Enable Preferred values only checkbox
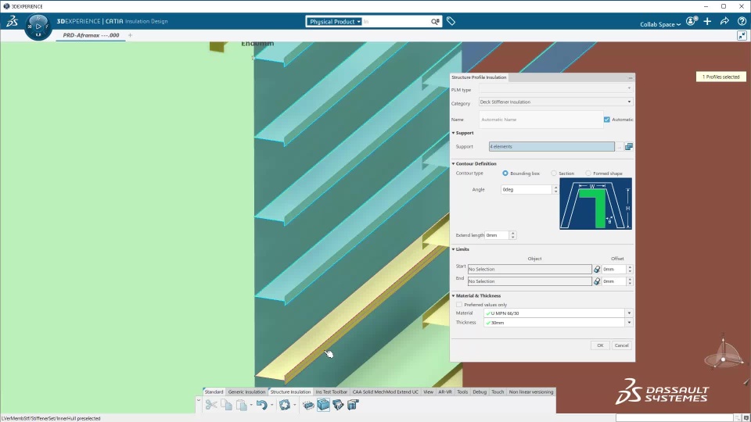The height and width of the screenshot is (422, 751). pos(459,305)
